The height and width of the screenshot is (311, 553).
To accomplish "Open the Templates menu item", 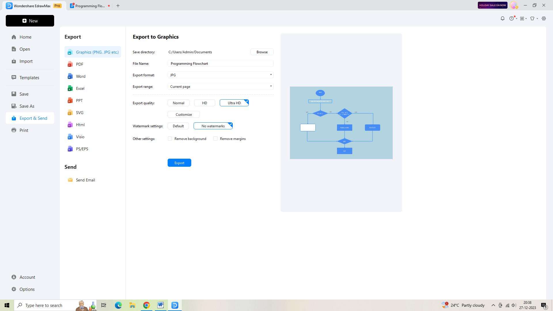I will tap(29, 77).
